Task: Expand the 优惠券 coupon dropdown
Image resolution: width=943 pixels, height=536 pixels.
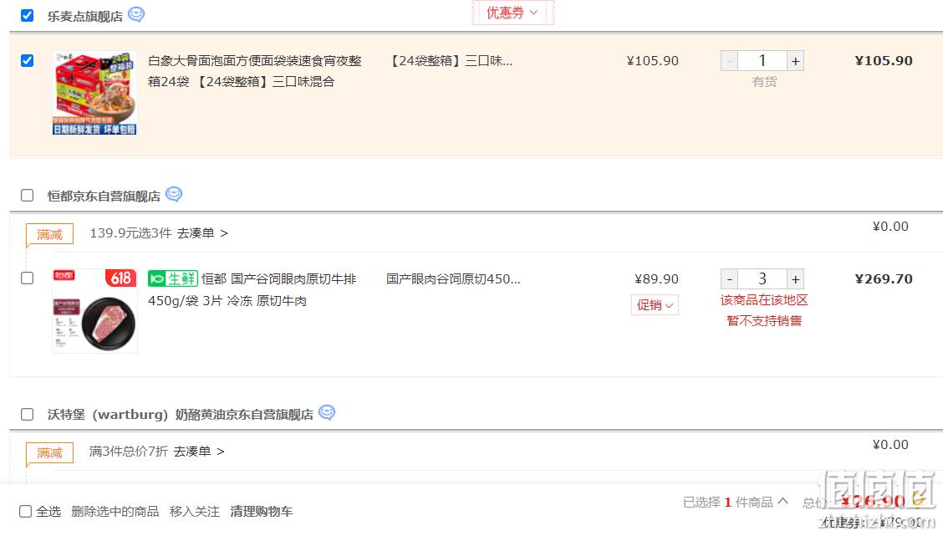Action: tap(512, 13)
